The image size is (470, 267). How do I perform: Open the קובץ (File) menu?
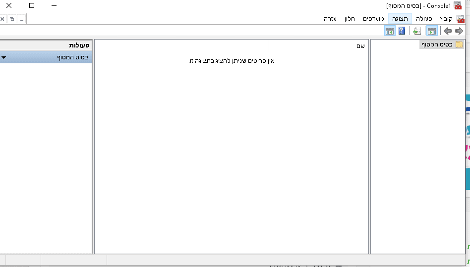click(x=446, y=19)
